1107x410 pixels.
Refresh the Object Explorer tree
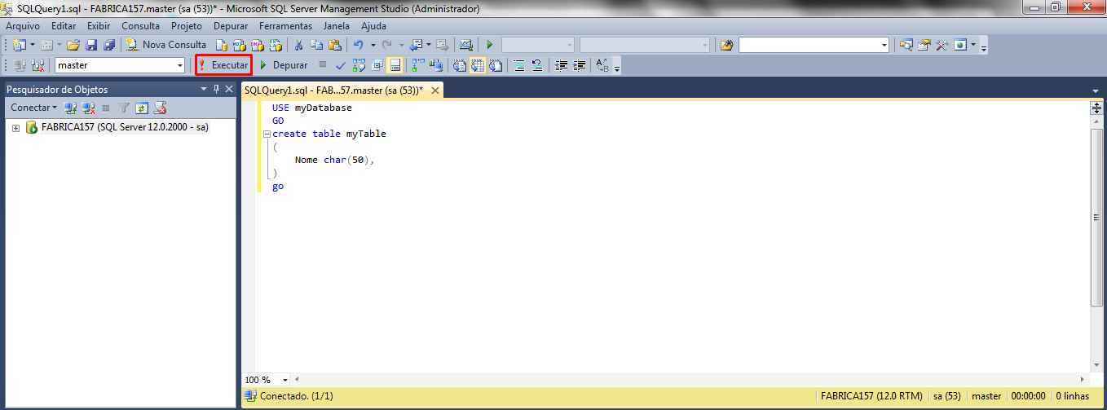pos(142,108)
